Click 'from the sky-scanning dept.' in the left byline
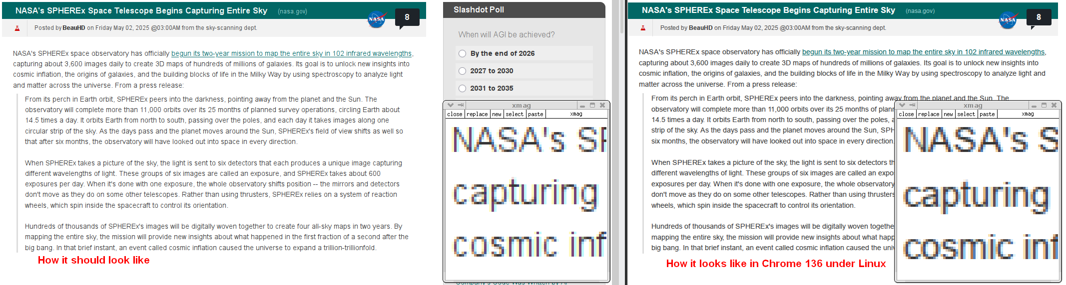The image size is (1066, 285). click(219, 28)
